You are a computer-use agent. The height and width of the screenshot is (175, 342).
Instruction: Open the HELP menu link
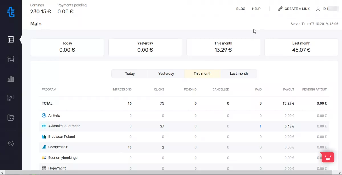(x=256, y=9)
